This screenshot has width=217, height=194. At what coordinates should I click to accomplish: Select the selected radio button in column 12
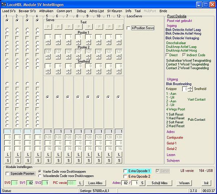[x=118, y=97]
